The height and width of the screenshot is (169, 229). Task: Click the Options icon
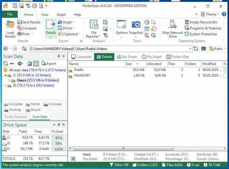(x=121, y=24)
